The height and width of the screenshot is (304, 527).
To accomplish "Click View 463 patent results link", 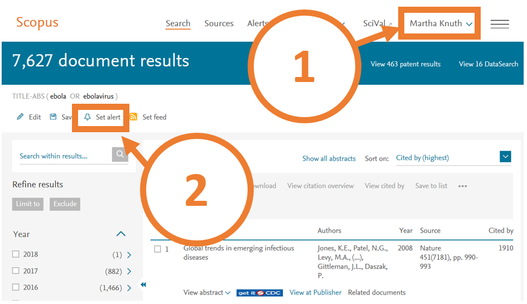I will click(405, 64).
